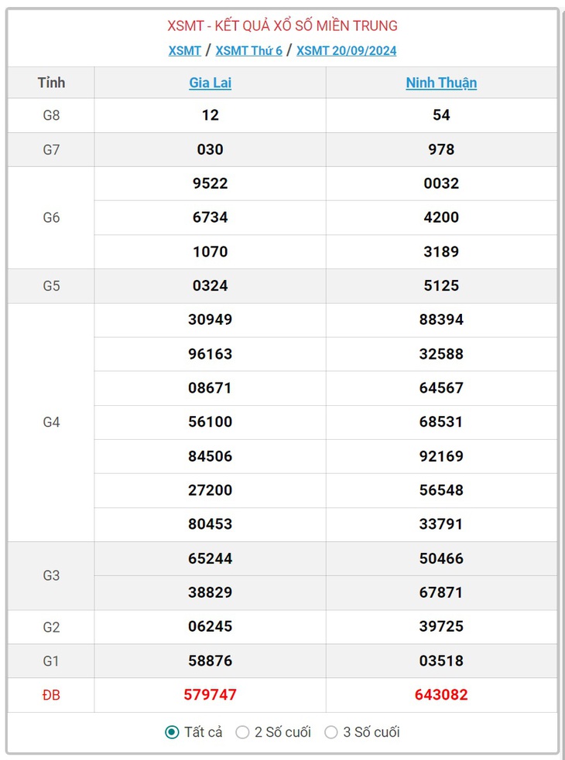Image resolution: width=565 pixels, height=760 pixels.
Task: Click the G1 number 58876
Action: pos(211,660)
